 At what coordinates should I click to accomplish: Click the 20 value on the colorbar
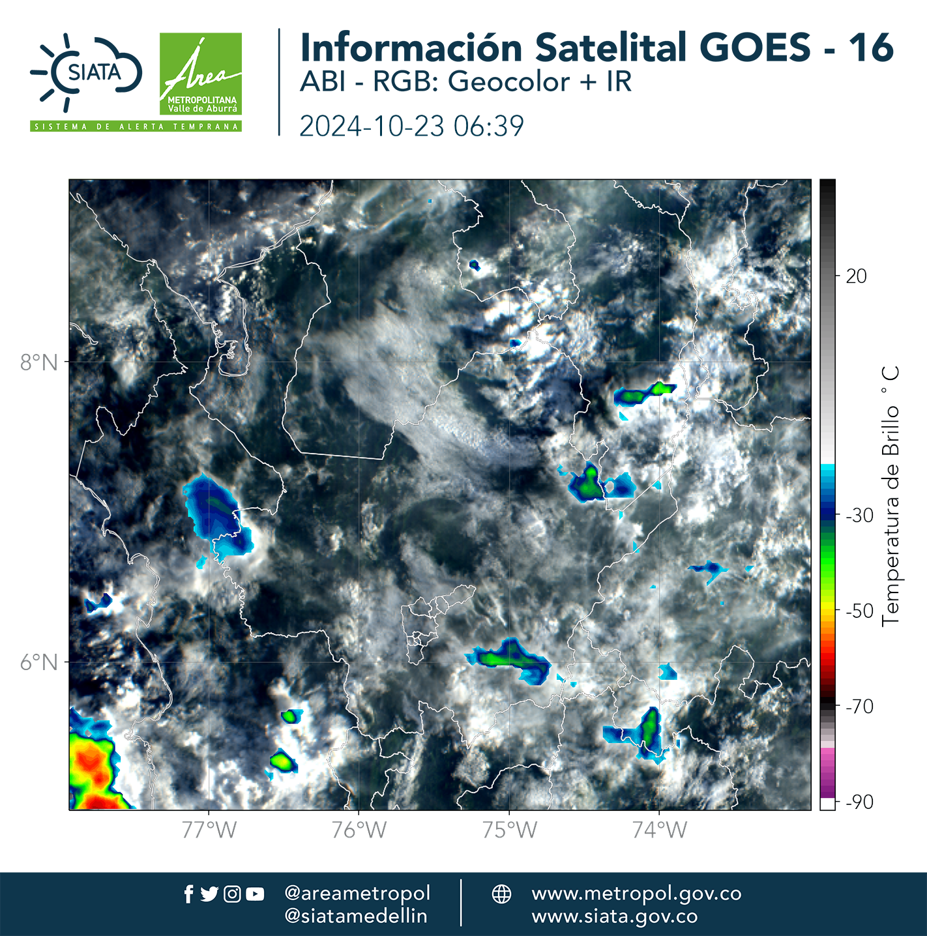(x=856, y=276)
